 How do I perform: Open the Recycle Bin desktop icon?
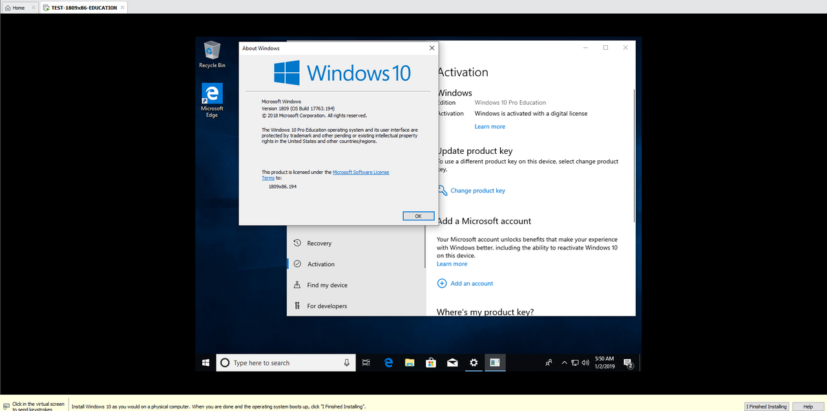[212, 54]
